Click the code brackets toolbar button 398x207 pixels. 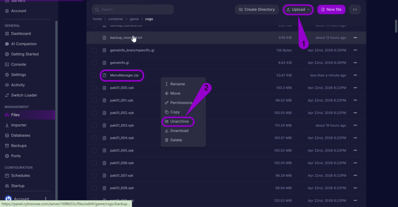pos(355,9)
